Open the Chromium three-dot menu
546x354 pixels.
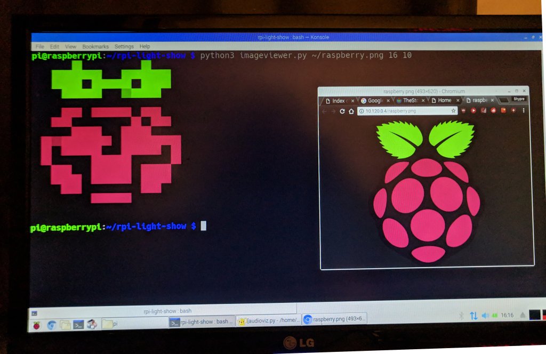[x=524, y=110]
